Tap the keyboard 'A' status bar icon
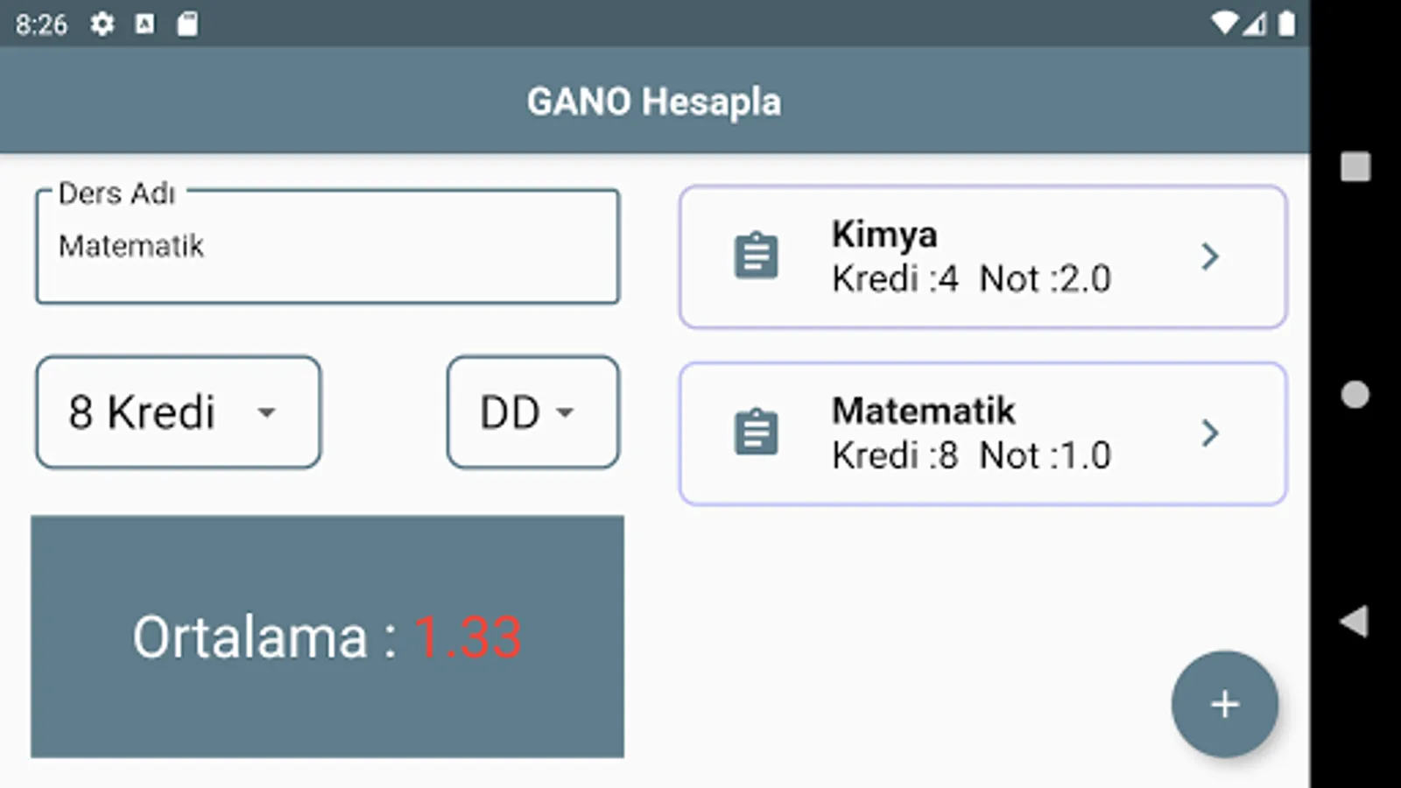This screenshot has height=788, width=1401. pyautogui.click(x=145, y=24)
